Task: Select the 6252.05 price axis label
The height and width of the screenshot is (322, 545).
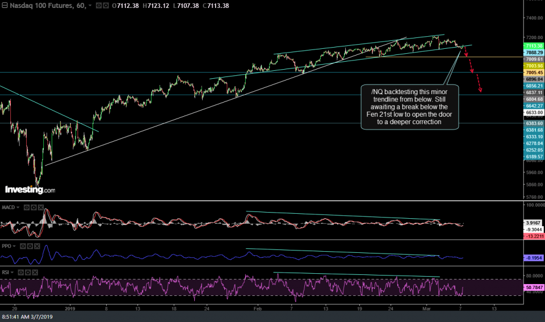Action: click(534, 150)
